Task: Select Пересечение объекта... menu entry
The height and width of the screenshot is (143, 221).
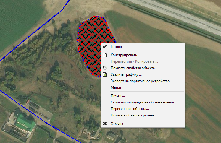Action: click(143, 109)
